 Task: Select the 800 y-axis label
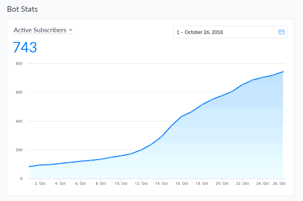(19, 63)
